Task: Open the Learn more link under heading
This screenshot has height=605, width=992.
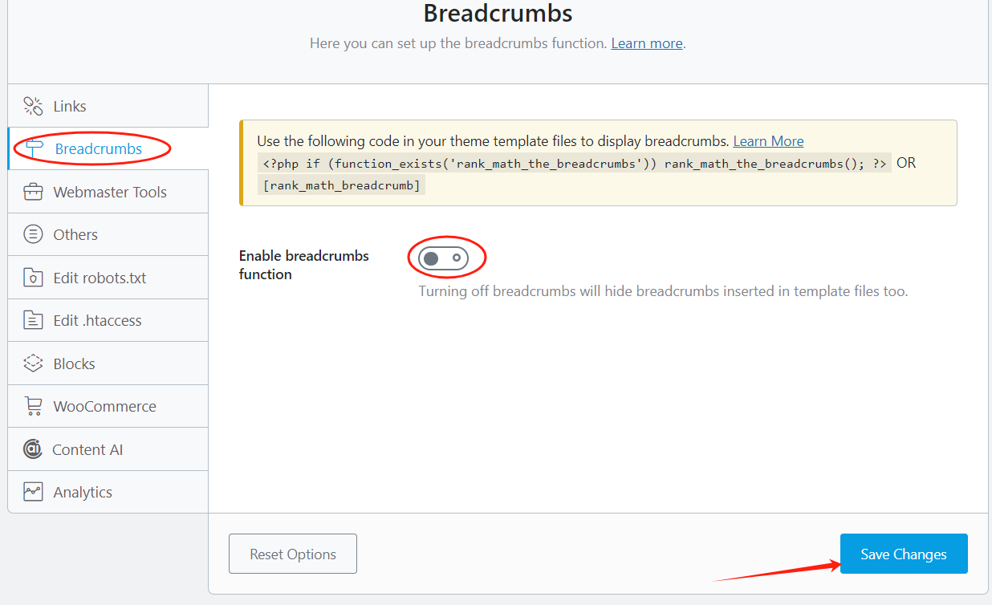Action: 646,43
